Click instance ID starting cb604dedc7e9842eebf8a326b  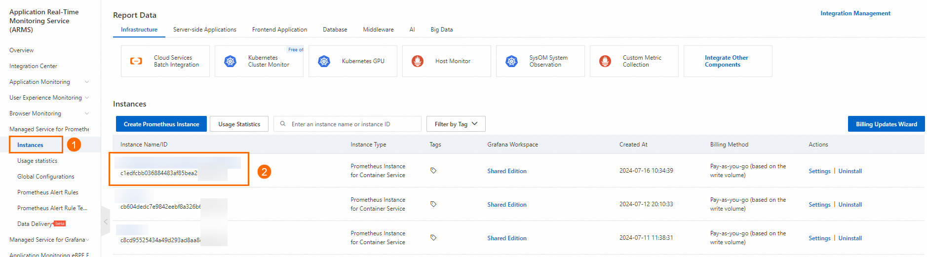[160, 207]
